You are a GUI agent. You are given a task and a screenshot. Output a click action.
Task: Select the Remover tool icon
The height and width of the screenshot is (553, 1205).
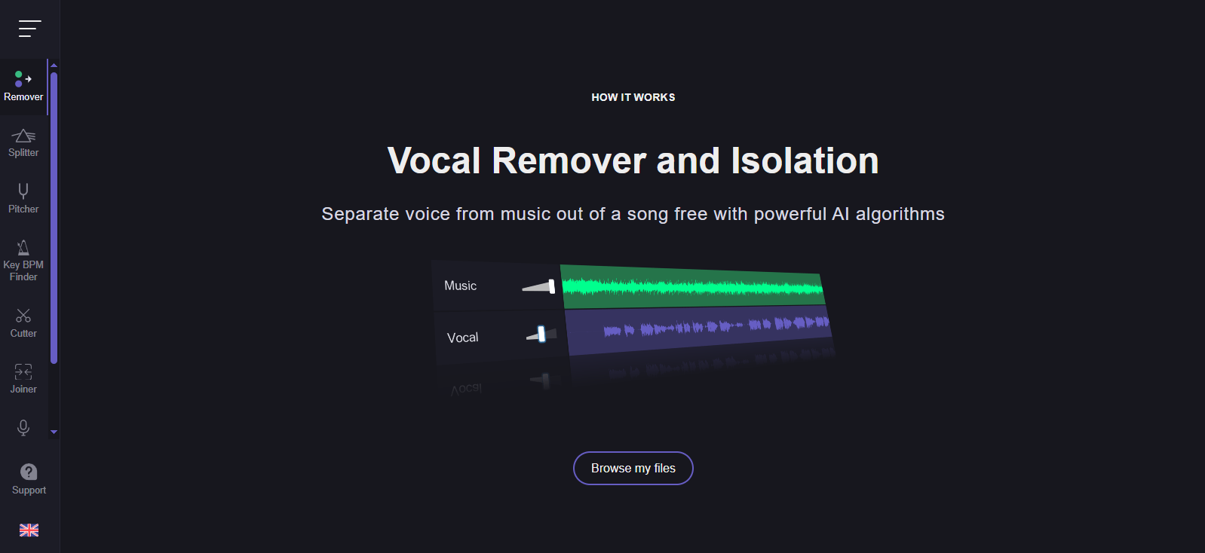(23, 79)
